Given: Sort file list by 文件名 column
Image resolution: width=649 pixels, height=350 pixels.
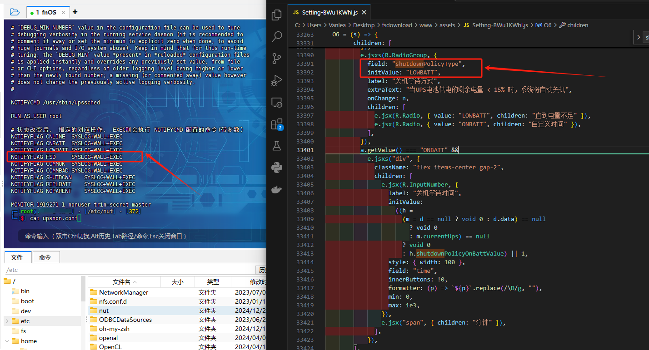Looking at the screenshot, I should (124, 282).
